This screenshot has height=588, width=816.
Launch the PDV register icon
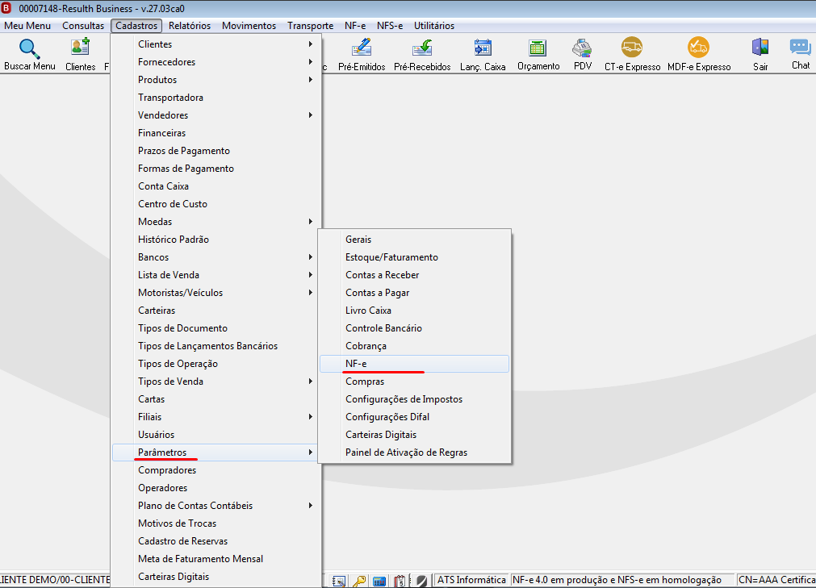[582, 48]
